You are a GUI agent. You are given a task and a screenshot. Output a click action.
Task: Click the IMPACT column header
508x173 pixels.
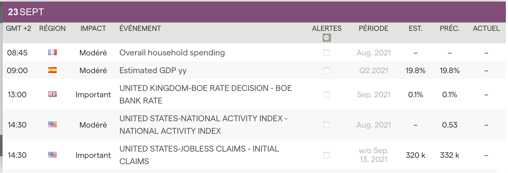click(x=93, y=28)
